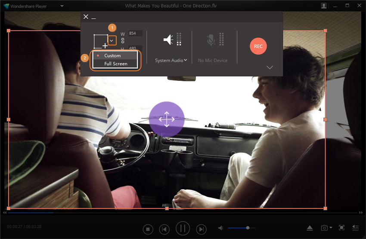The height and width of the screenshot is (239, 366).
Task: Skip to next track
Action: 201,230
